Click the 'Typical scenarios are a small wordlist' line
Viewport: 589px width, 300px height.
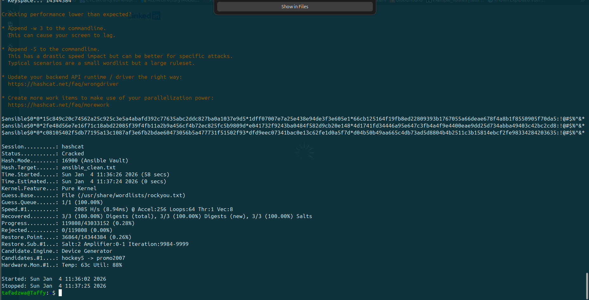(101, 63)
